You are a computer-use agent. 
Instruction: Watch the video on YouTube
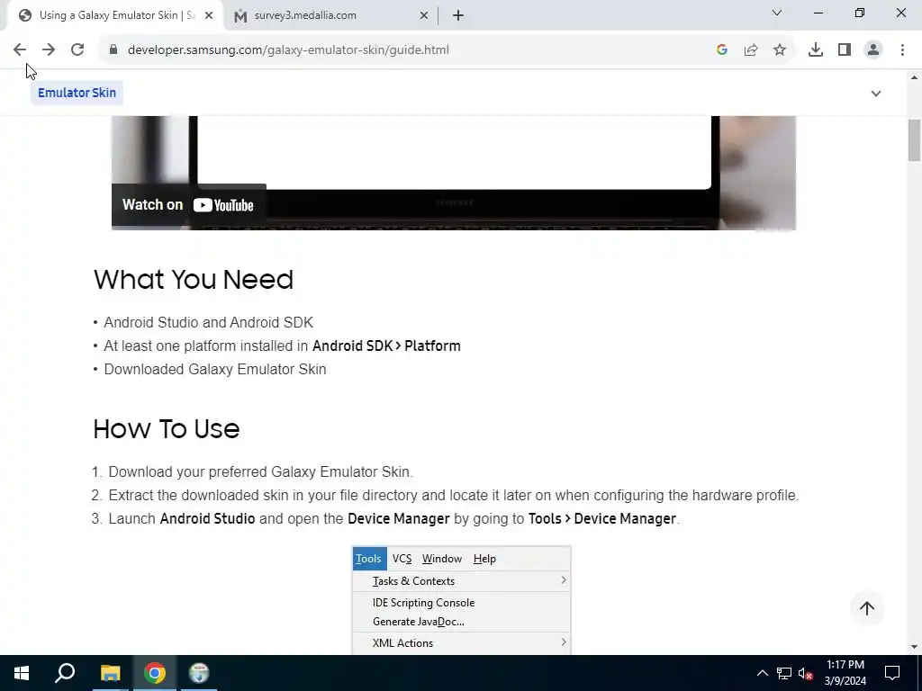188,205
